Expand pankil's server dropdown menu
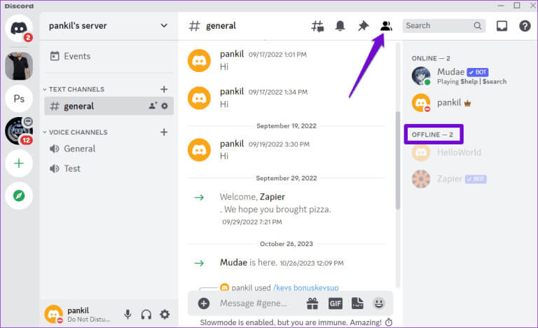 pos(164,26)
